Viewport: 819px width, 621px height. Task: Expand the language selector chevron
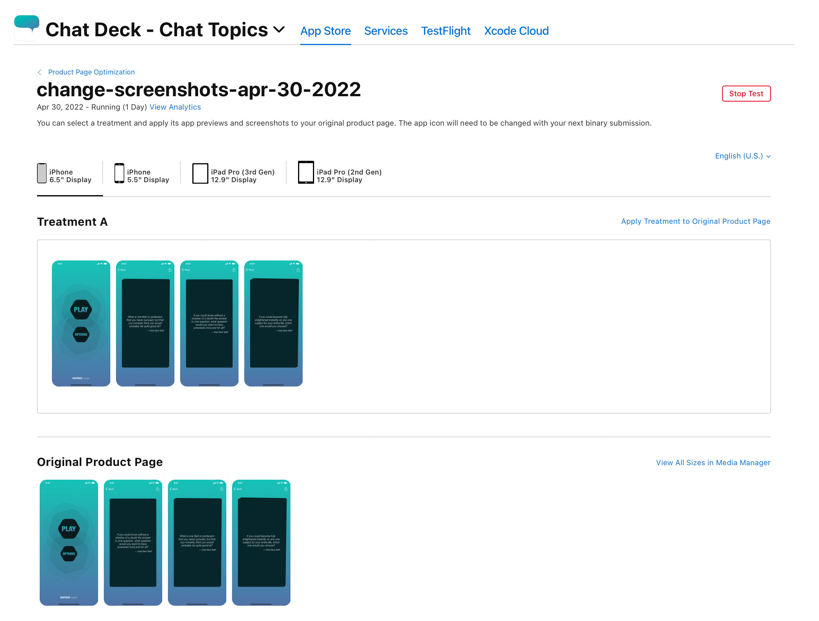(768, 156)
